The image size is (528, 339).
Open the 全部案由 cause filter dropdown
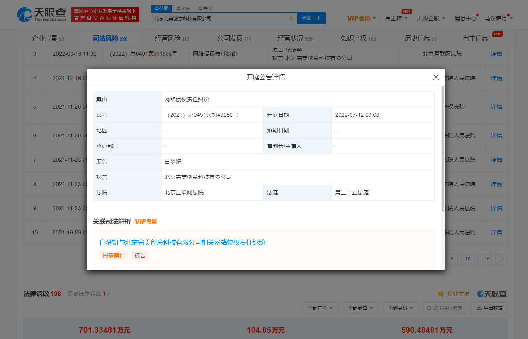click(x=360, y=308)
